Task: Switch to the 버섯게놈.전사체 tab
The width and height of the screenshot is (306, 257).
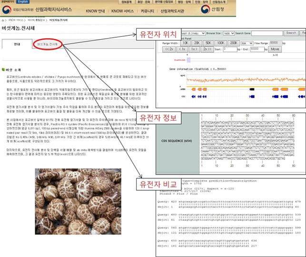Action: (48, 44)
